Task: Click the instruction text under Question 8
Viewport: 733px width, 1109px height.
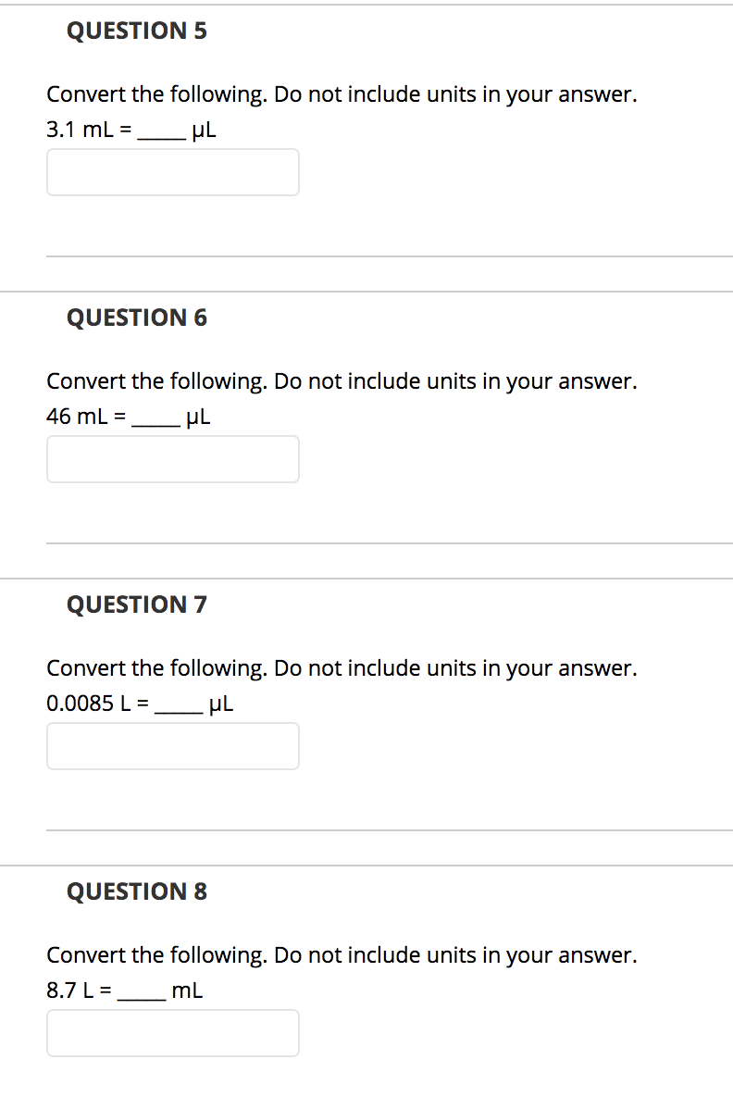Action: pos(341,954)
